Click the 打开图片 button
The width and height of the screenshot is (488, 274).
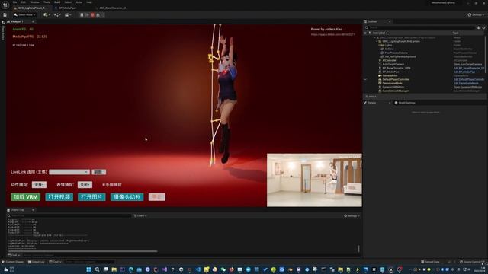(91, 197)
